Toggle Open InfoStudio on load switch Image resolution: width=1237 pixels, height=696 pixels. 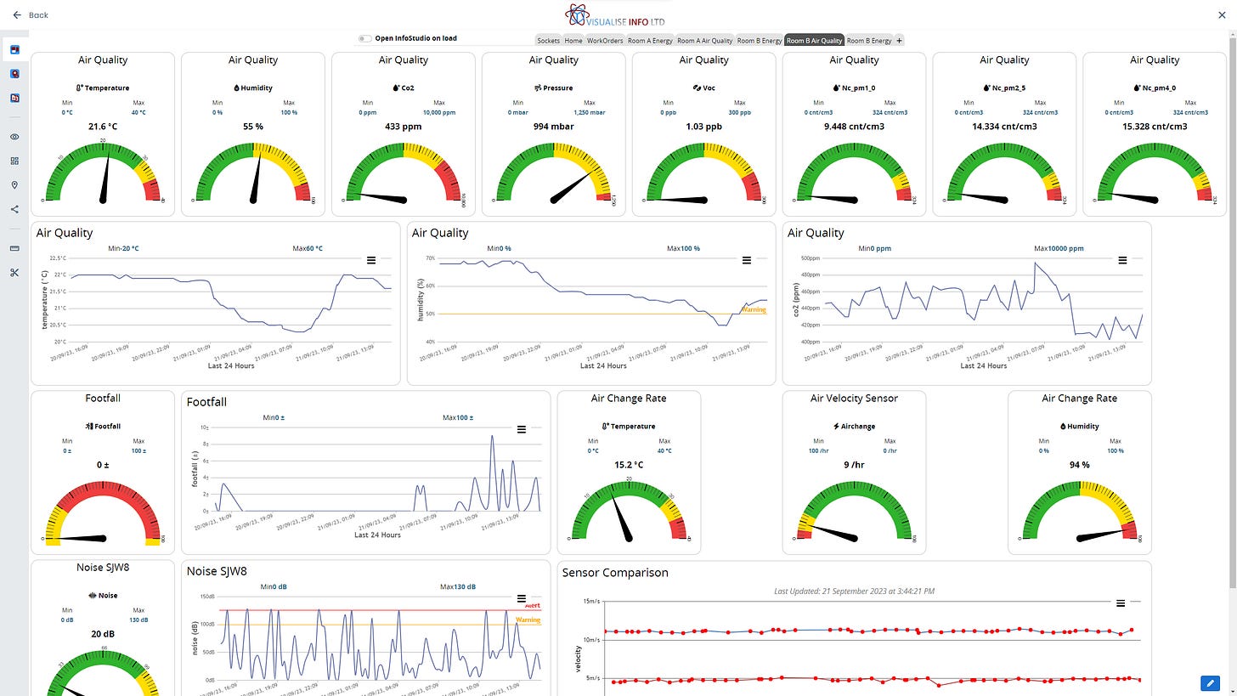364,38
